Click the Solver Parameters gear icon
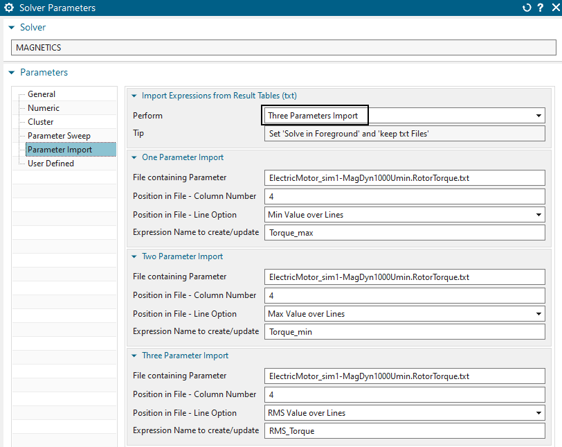Image resolution: width=562 pixels, height=447 pixels. click(x=9, y=8)
